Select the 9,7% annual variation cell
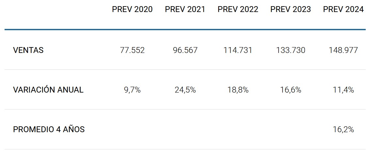This screenshot has width=368, height=151. click(x=132, y=90)
